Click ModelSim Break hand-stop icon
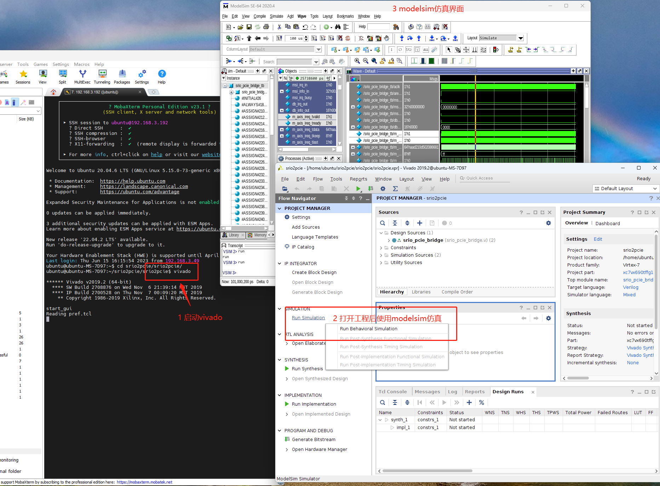This screenshot has width=660, height=486. (x=387, y=38)
